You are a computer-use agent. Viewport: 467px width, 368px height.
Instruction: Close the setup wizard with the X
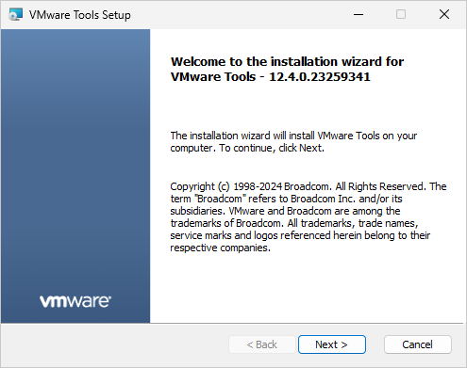point(444,14)
